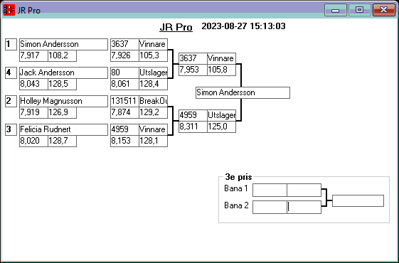
Task: Click the JR Pro app icon in title bar
Action: coord(9,10)
